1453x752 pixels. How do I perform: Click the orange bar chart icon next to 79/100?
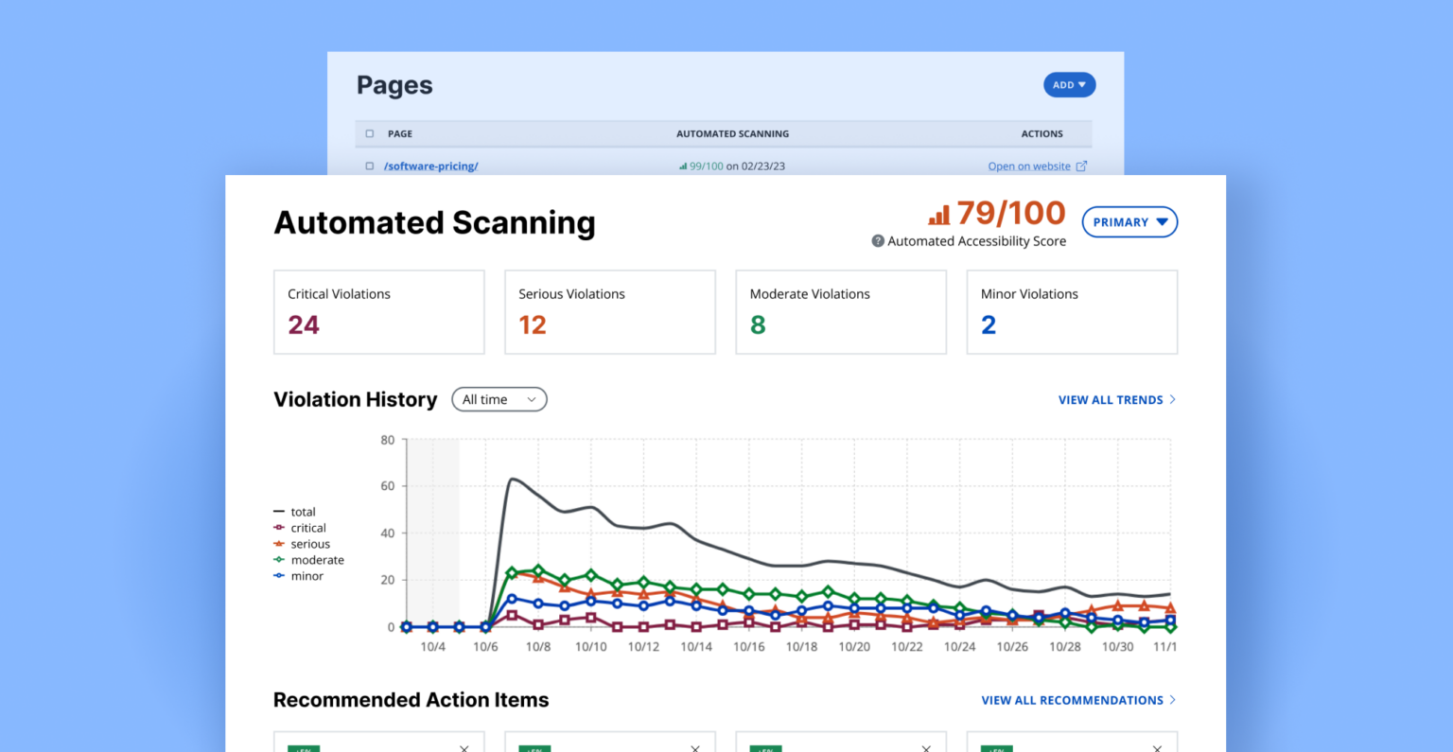click(x=938, y=214)
